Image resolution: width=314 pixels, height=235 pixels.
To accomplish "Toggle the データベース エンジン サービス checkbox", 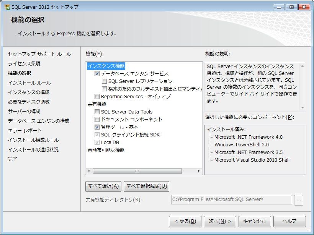I will pos(97,74).
